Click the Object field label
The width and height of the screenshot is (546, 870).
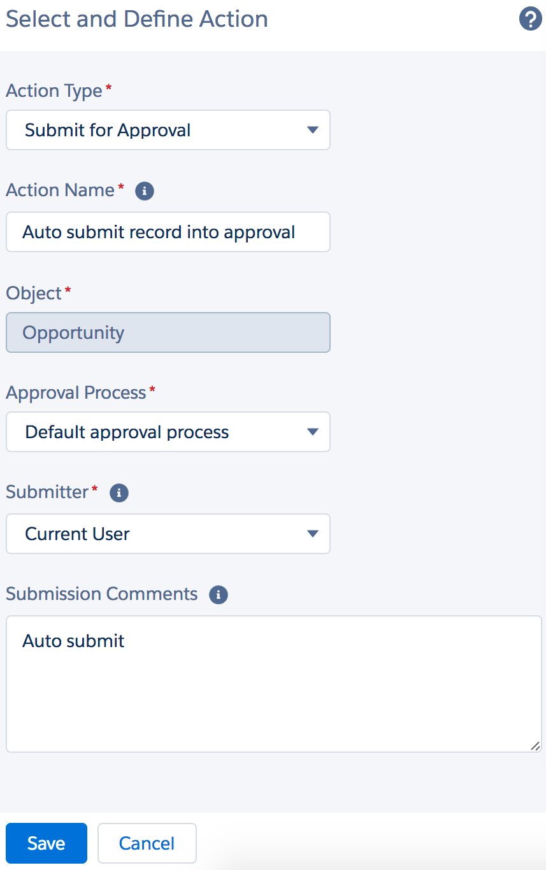34,294
